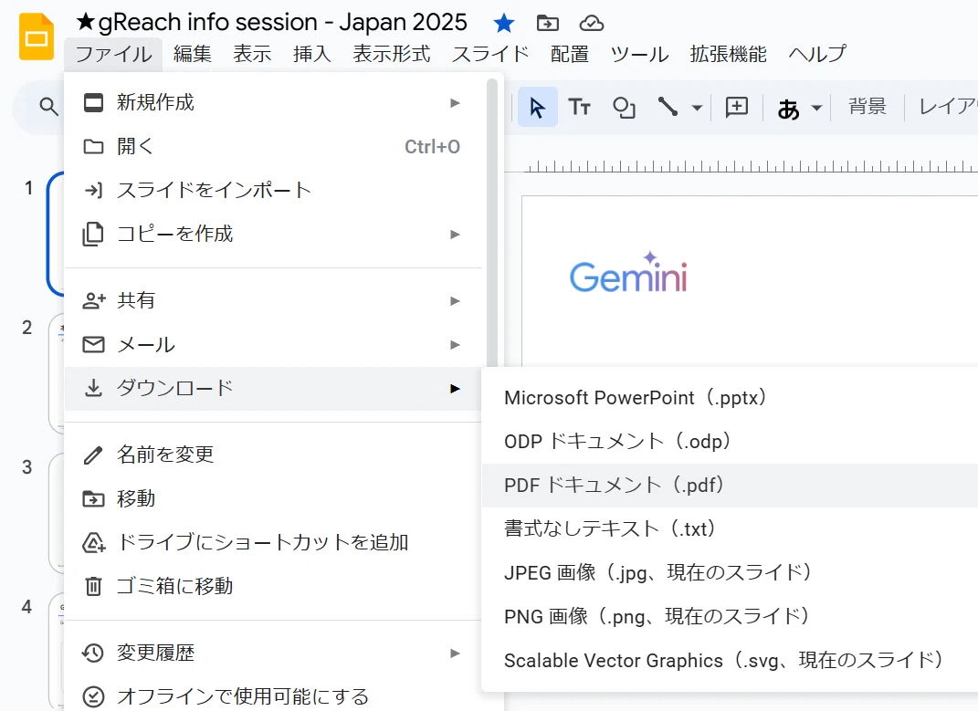Download as Microsoft PowerPoint (.pptx)
The width and height of the screenshot is (978, 711).
tap(730, 398)
